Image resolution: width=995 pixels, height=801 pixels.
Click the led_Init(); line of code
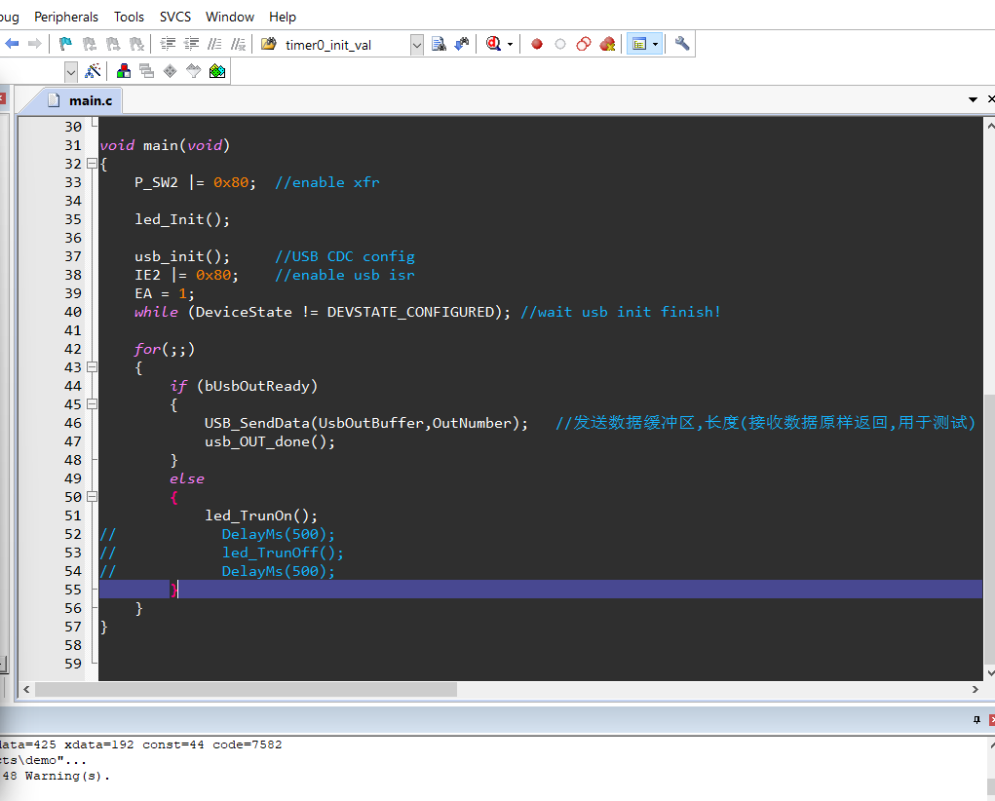182,219
